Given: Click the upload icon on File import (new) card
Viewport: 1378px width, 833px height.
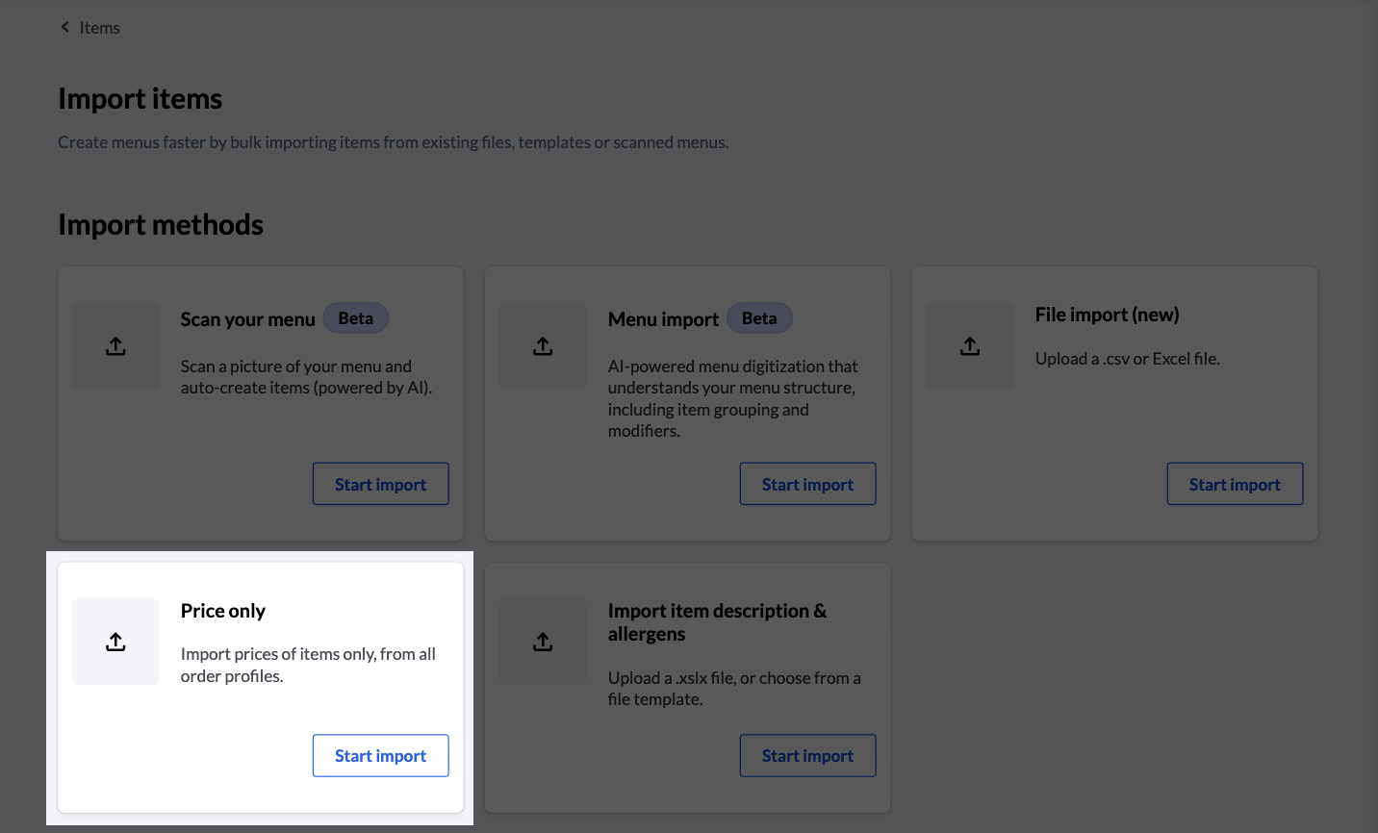Looking at the screenshot, I should click(x=970, y=346).
